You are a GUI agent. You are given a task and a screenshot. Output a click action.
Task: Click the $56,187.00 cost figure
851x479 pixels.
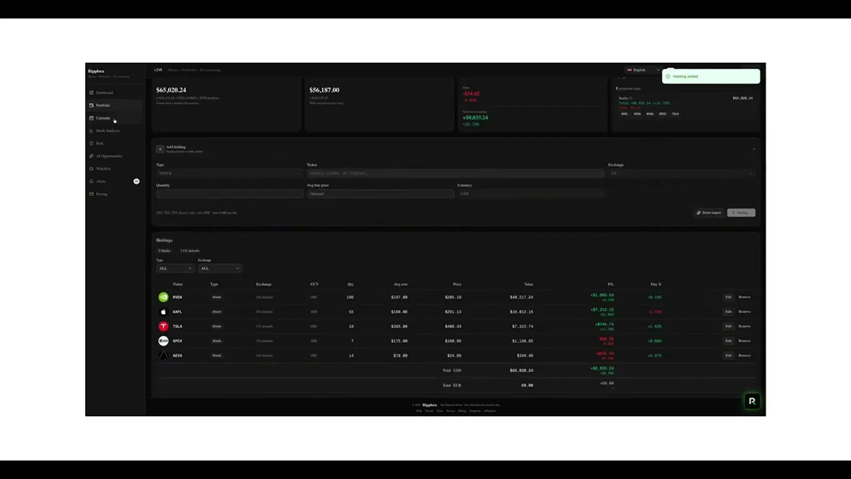(x=324, y=90)
